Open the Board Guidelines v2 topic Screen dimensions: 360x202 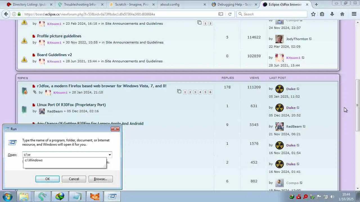[x=55, y=55]
